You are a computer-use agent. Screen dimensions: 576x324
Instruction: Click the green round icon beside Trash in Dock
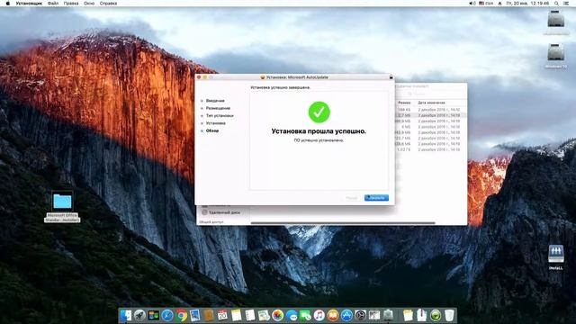(436, 315)
